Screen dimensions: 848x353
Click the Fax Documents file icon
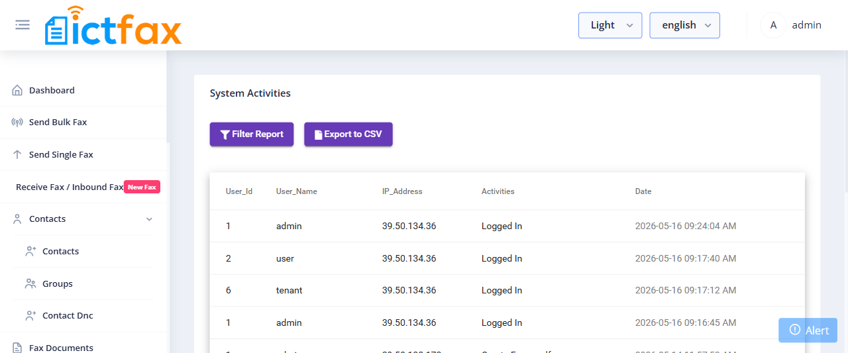pos(17,348)
